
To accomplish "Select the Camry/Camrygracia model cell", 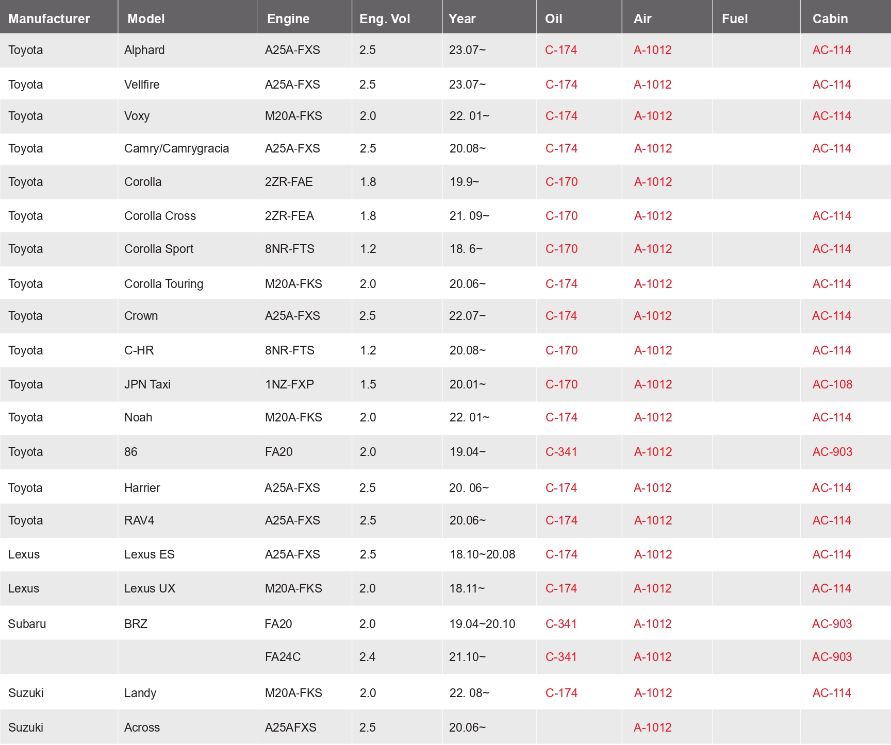I will click(x=176, y=148).
